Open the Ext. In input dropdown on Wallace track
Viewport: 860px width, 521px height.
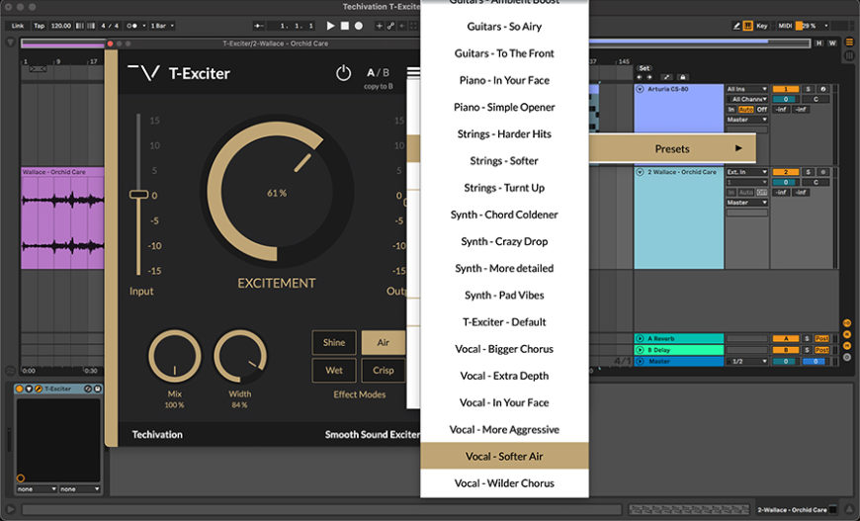[x=747, y=172]
